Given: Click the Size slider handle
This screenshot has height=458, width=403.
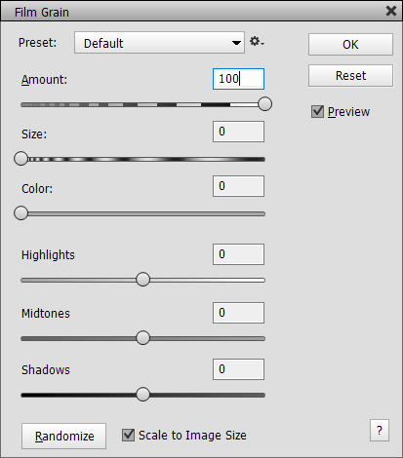Looking at the screenshot, I should coord(21,159).
